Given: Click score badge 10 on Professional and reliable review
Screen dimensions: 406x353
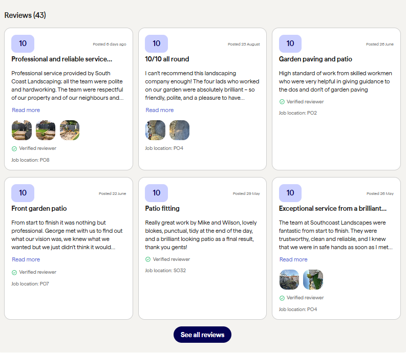Looking at the screenshot, I should (x=23, y=43).
